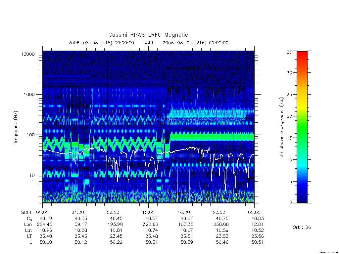Image resolution: width=339 pixels, height=254 pixels.
Task: Click the 25 color bar tick label
Action: point(289,94)
